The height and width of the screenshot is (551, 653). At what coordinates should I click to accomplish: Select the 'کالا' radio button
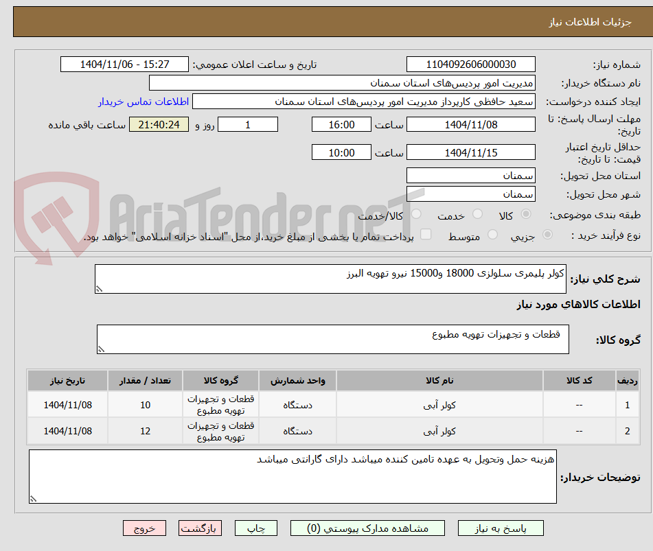[x=526, y=214]
